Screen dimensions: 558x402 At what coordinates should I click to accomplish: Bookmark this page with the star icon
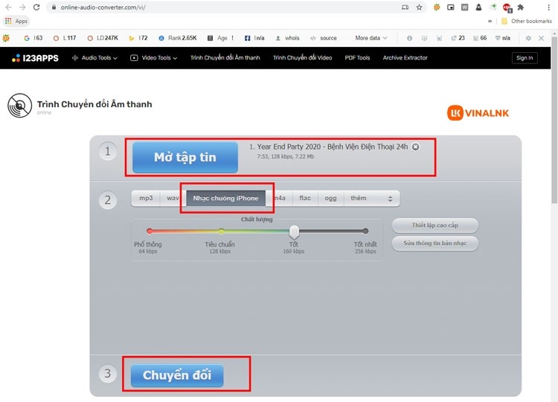pos(419,7)
